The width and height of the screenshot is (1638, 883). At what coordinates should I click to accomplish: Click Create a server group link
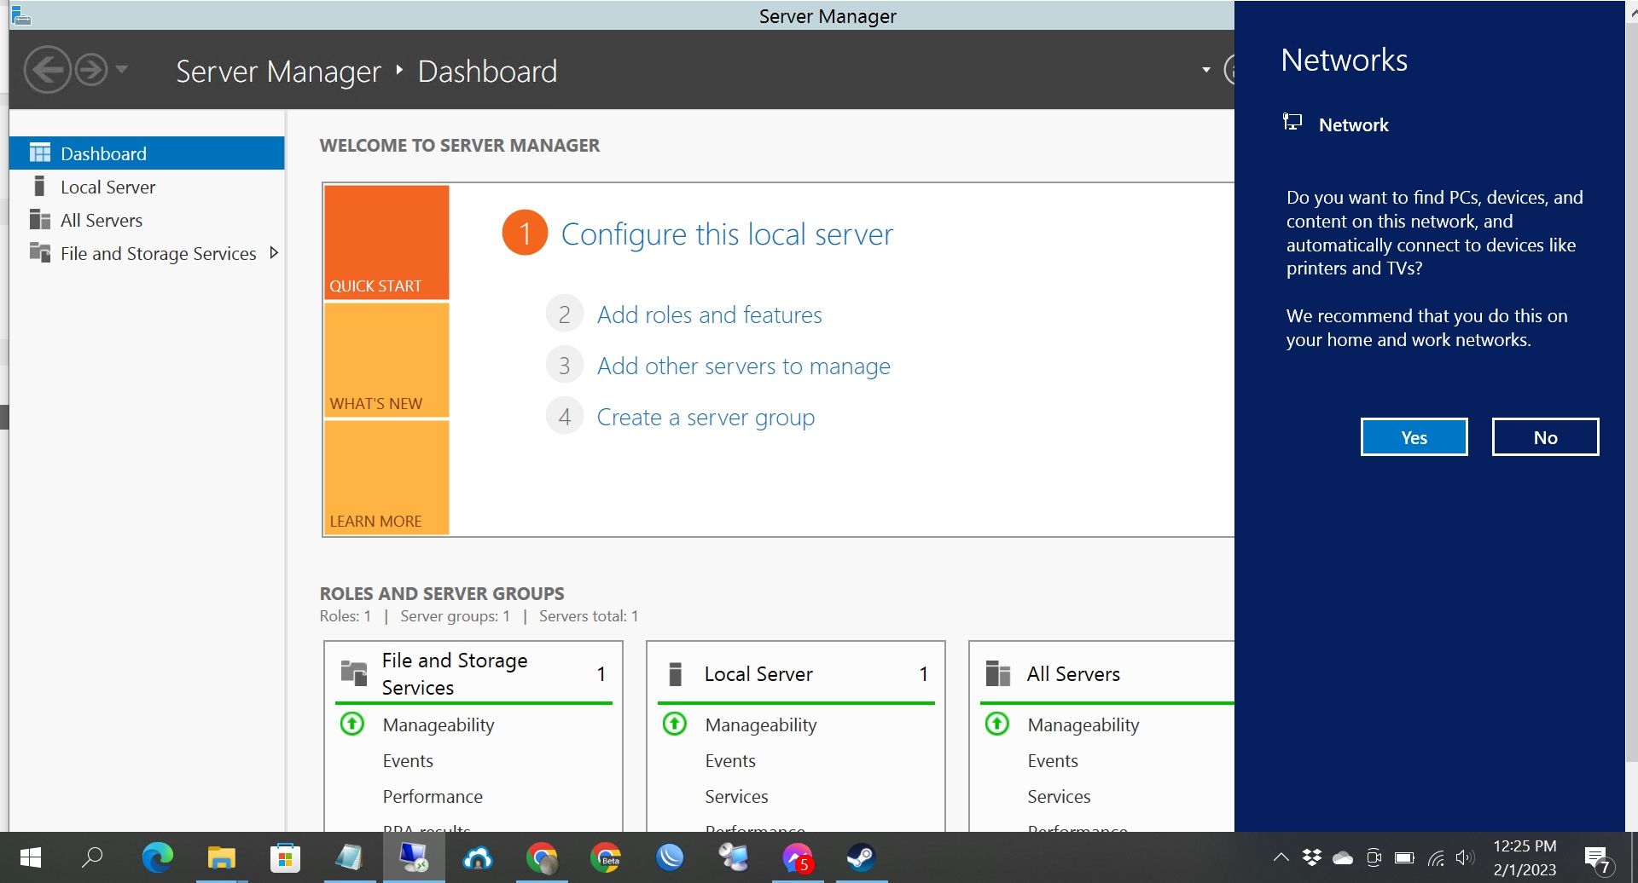coord(706,417)
